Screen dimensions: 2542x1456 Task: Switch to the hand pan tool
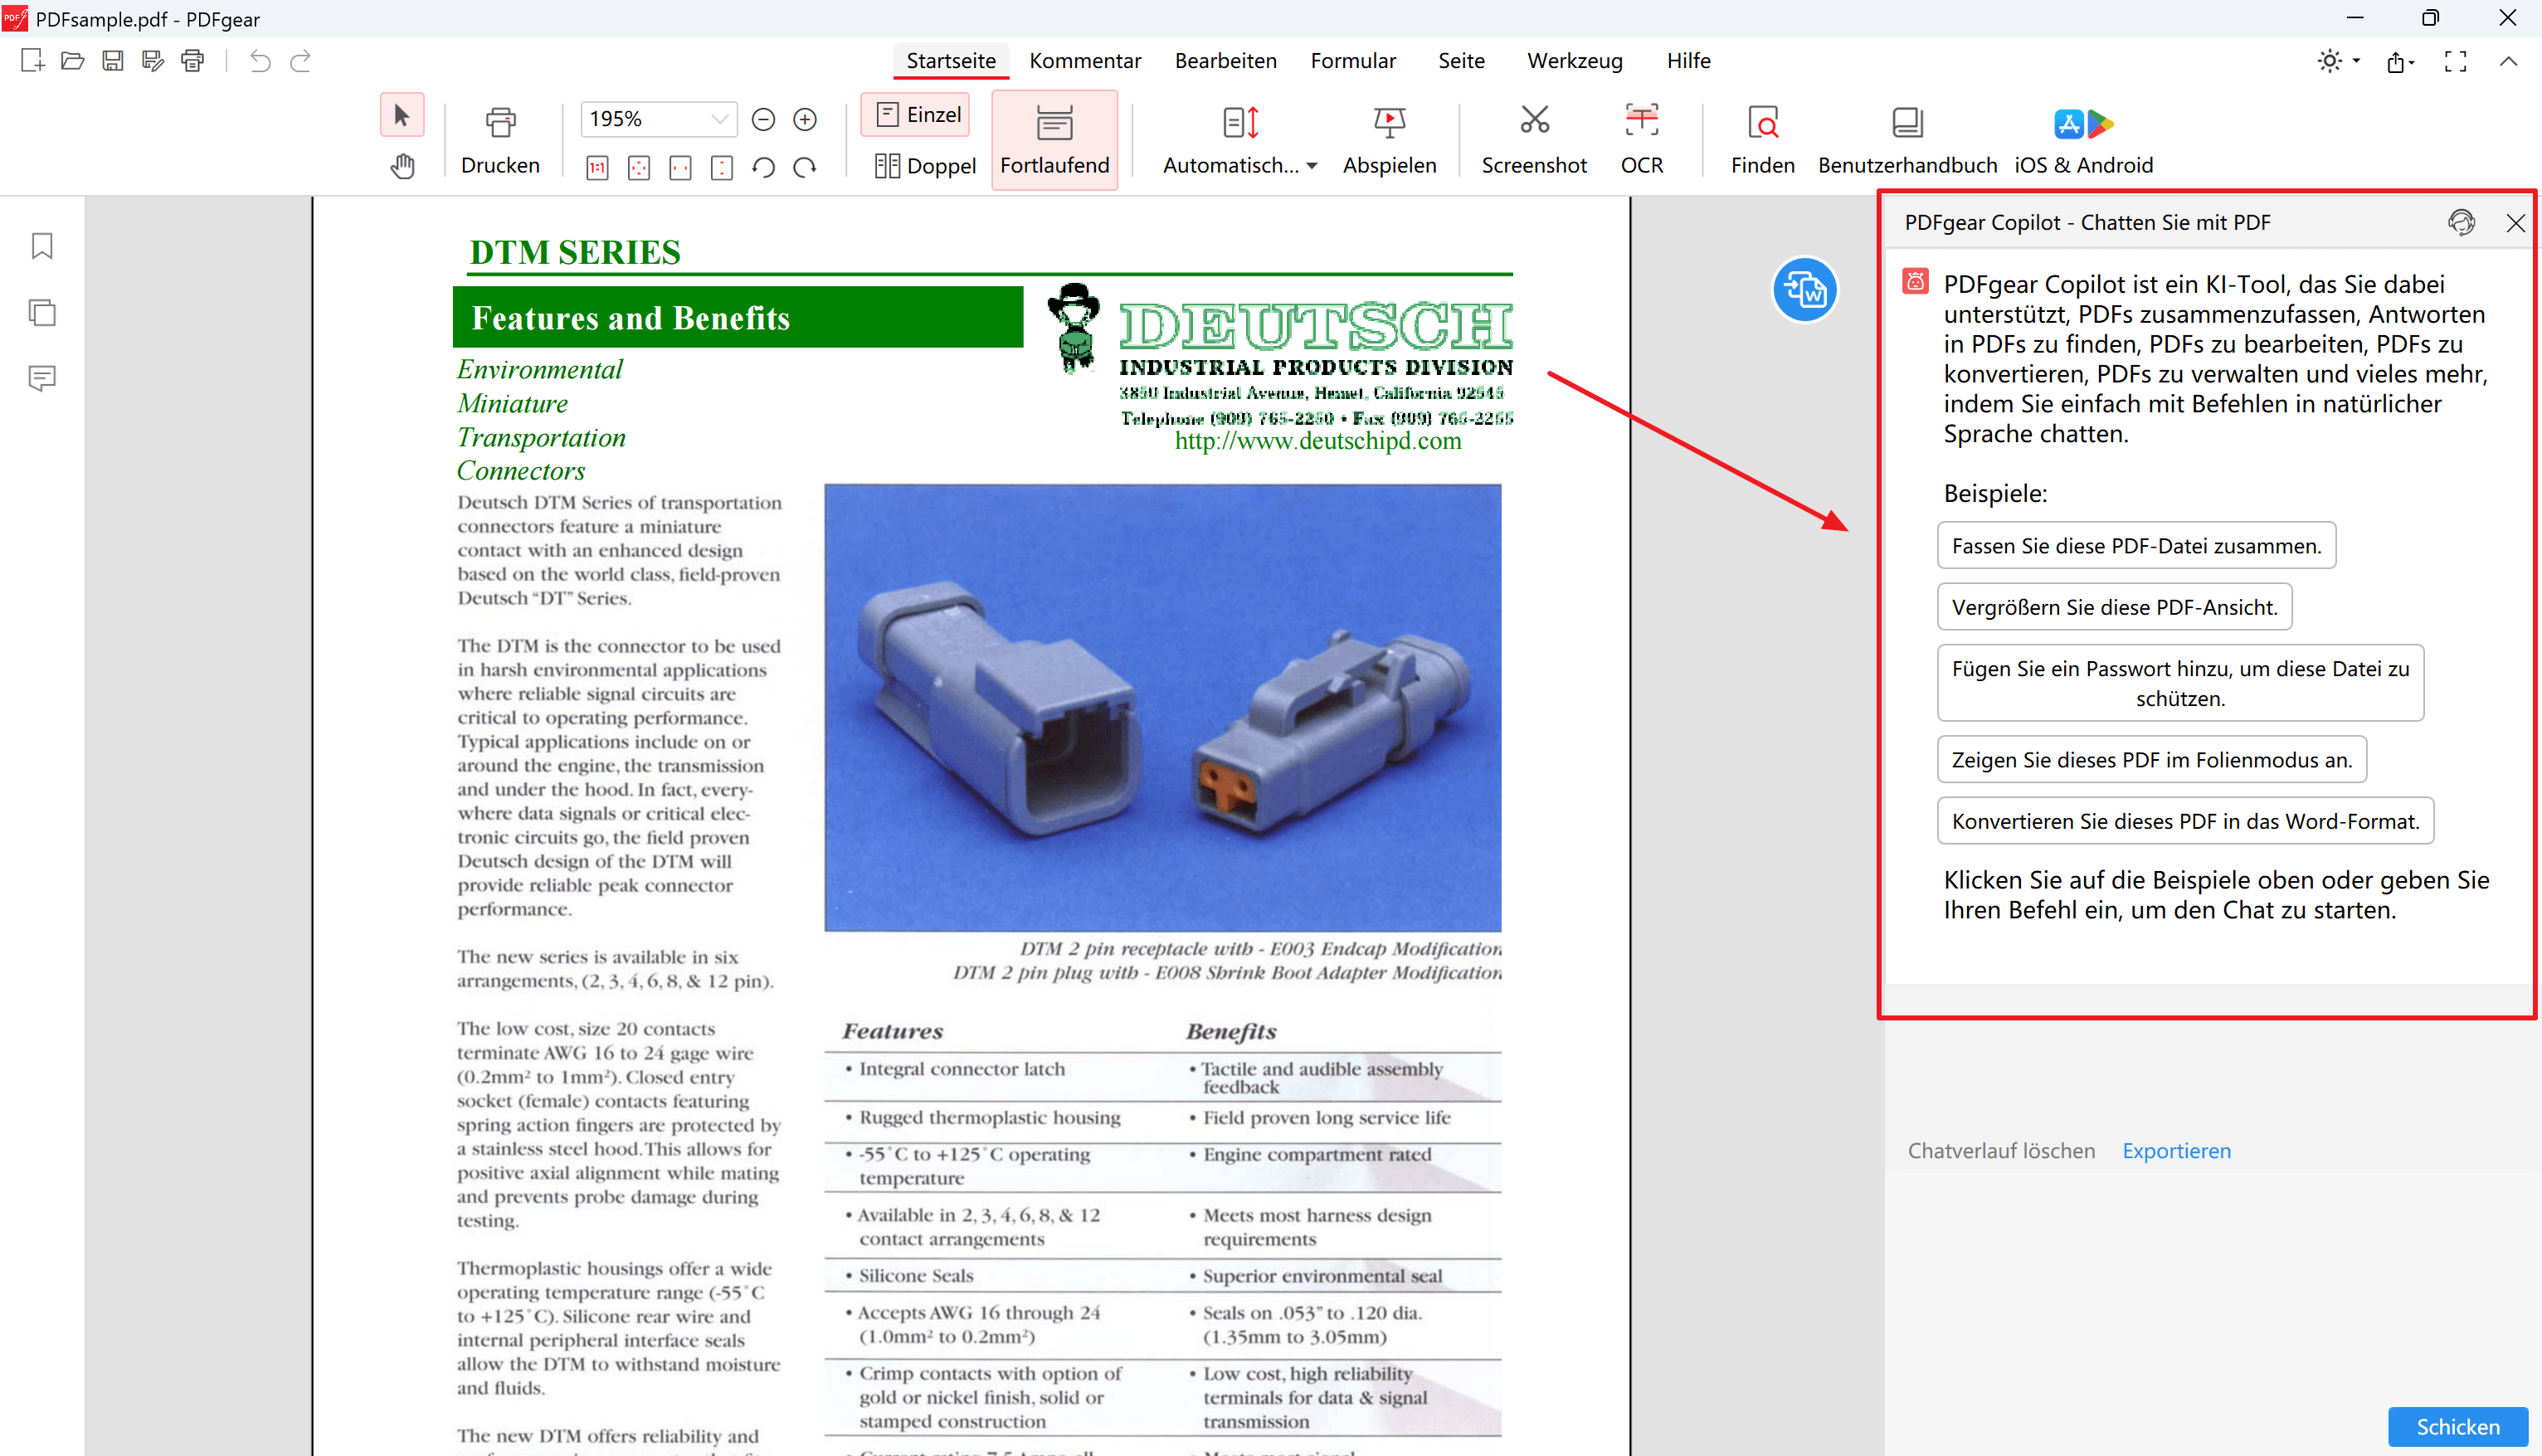402,166
